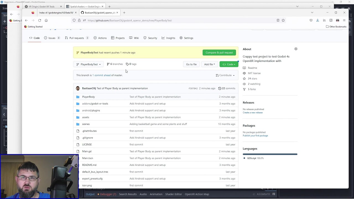Open the Projects tab
Image resolution: width=354 pixels, height=199 pixels.
[118, 38]
